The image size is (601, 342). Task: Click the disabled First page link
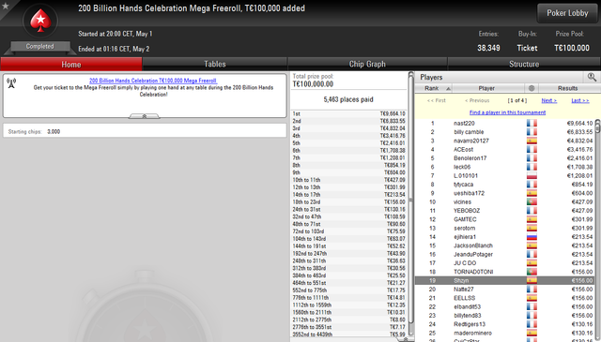[436, 100]
